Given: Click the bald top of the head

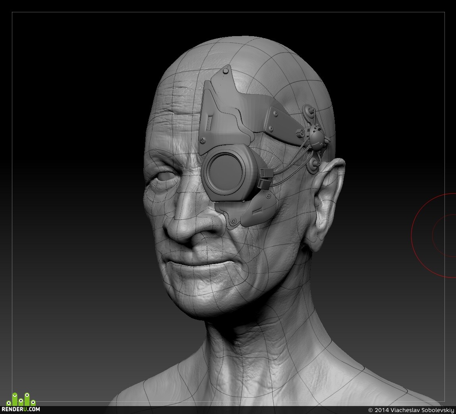Looking at the screenshot, I should [x=247, y=55].
